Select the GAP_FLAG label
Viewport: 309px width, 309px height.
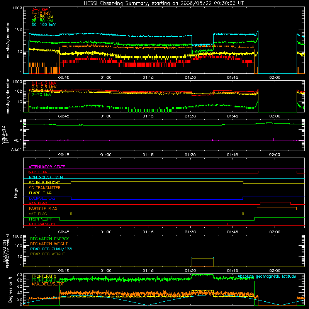(x=38, y=172)
